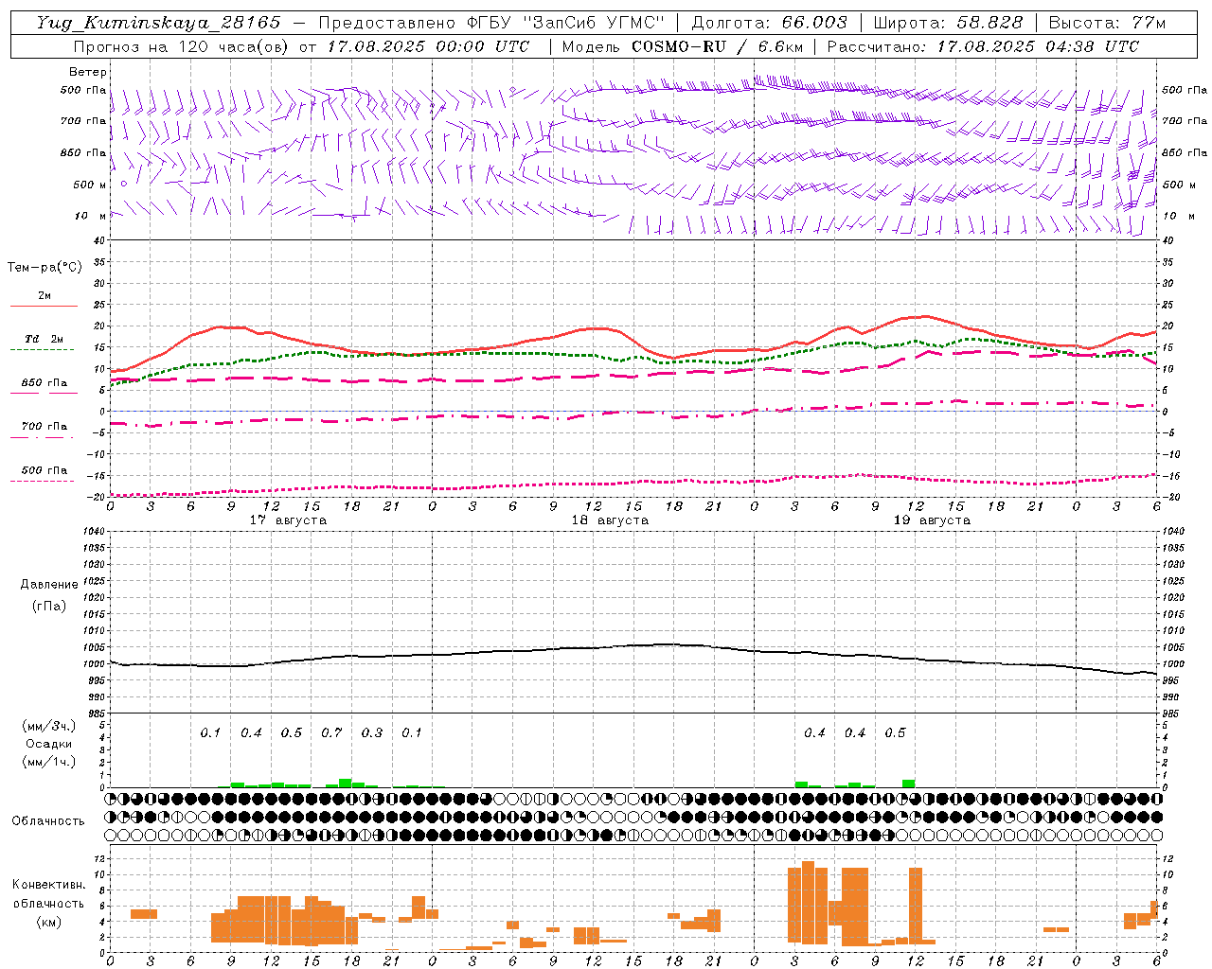The image size is (1212, 969).
Task: Click the Прогноз на 120 часа(ов) text
Action: tap(183, 46)
